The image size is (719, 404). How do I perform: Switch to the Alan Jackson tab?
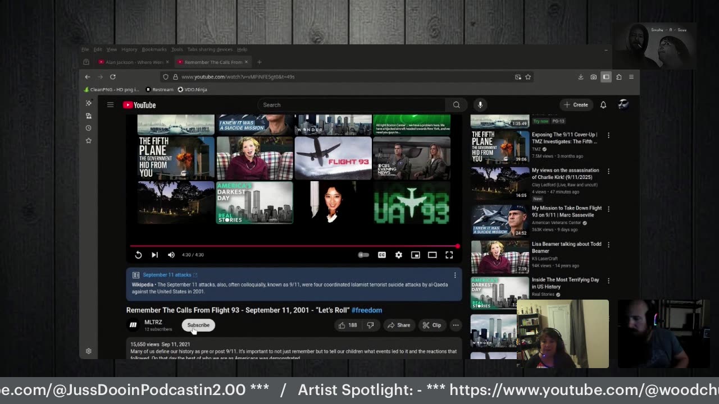click(134, 62)
